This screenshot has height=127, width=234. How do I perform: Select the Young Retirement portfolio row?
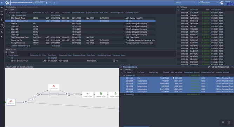tap(80, 43)
